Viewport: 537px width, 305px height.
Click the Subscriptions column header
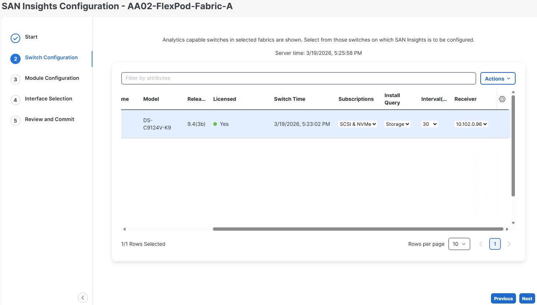coord(356,99)
